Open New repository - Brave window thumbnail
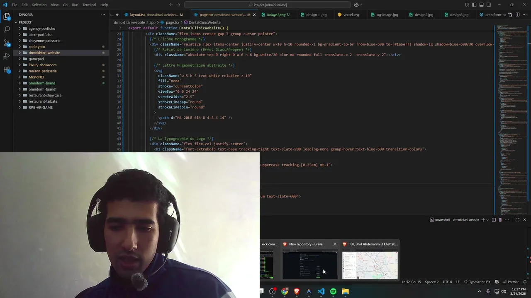The height and width of the screenshot is (298, 531). 310,265
